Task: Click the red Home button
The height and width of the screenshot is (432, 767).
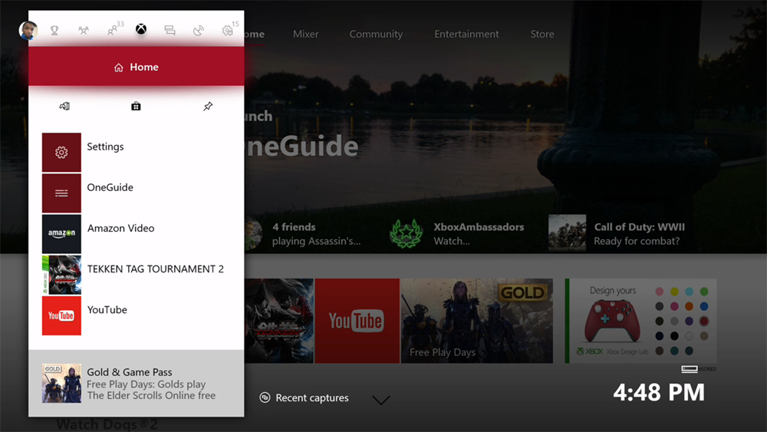Action: 136,67
